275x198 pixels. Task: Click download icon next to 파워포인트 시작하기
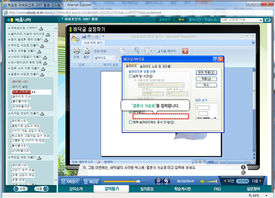point(41,28)
